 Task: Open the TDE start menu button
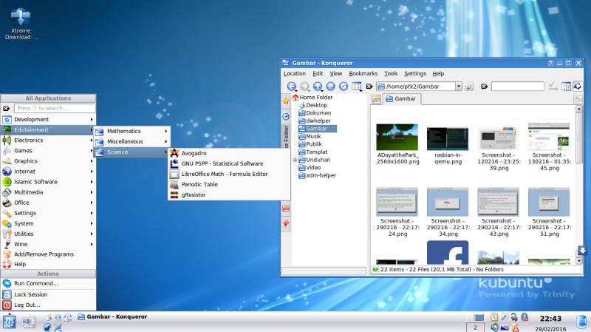[10, 322]
